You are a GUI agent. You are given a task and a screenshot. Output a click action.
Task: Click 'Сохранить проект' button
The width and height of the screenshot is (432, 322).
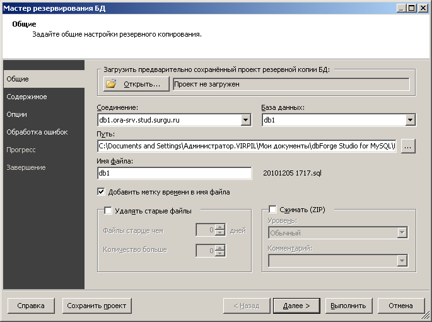coord(96,306)
